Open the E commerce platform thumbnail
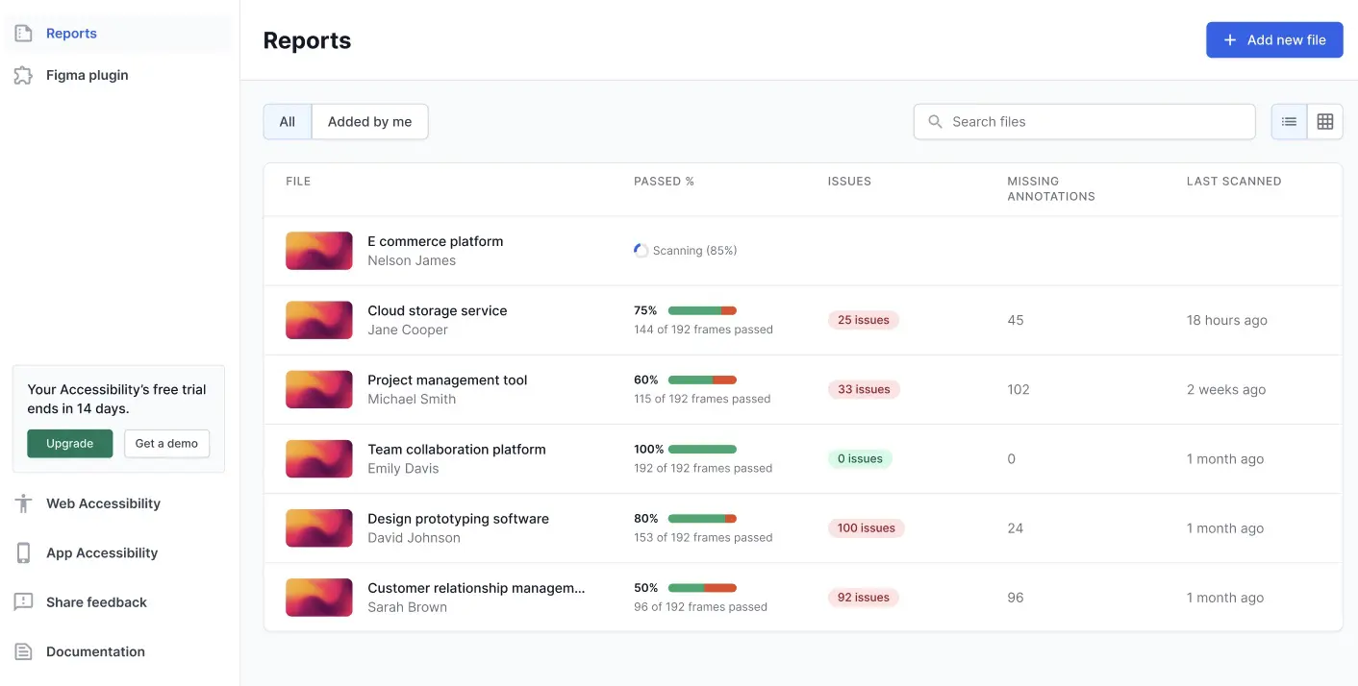Screen dimensions: 1358x686 click(318, 250)
